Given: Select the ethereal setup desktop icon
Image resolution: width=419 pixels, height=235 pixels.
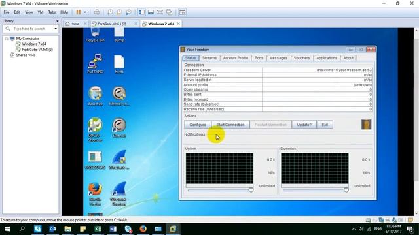Looking at the screenshot, I should [x=119, y=96].
